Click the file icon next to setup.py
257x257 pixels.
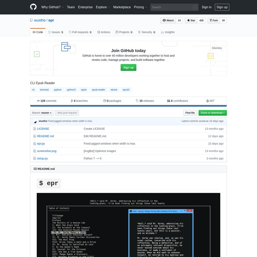coord(35,159)
